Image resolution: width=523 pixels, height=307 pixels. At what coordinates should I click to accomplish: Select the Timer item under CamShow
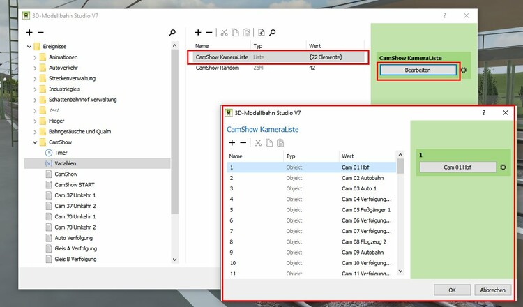(x=61, y=153)
